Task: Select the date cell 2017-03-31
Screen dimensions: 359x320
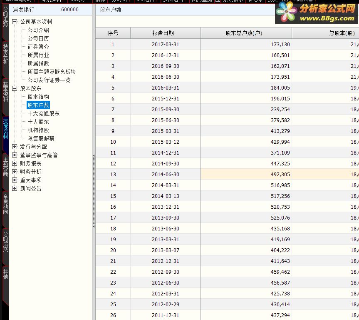Action: pos(165,44)
